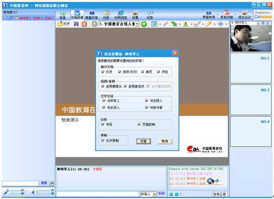
Task: Click the 发送 send message link
Action: [x=161, y=194]
